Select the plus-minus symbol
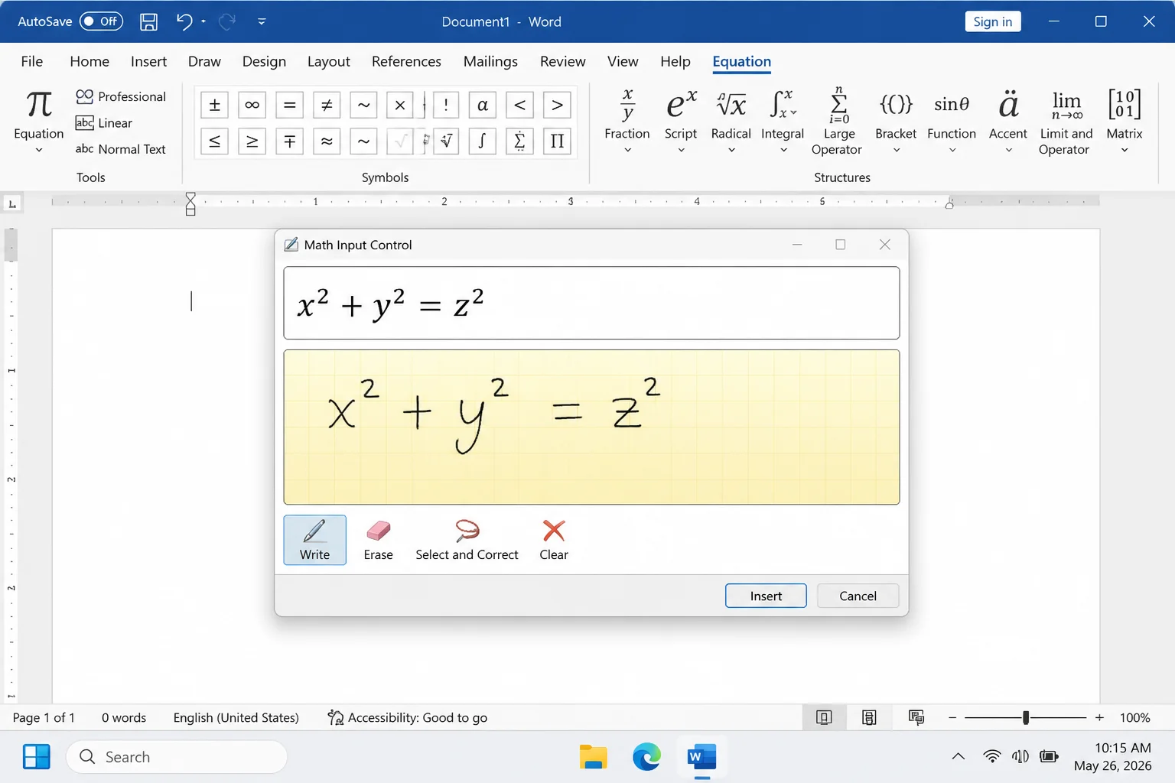This screenshot has width=1175, height=783. (x=215, y=105)
